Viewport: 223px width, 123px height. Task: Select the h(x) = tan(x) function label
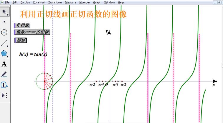coord(33,54)
